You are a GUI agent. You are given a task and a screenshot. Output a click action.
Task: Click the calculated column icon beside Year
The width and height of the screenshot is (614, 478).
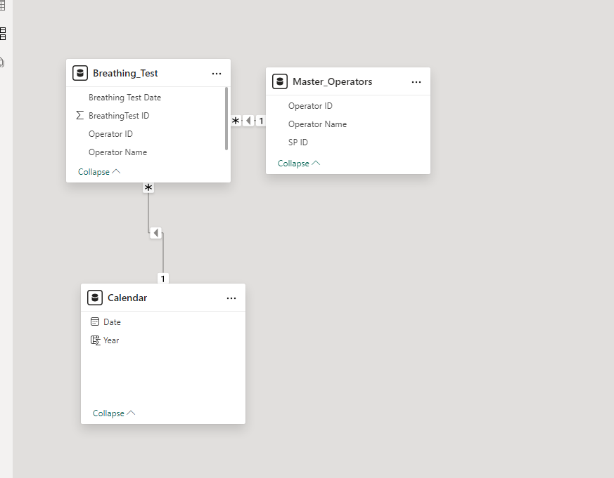click(95, 340)
